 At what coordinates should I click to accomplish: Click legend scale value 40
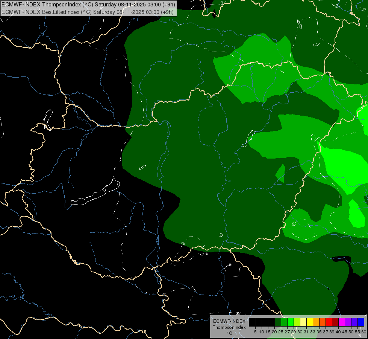(x=338, y=332)
